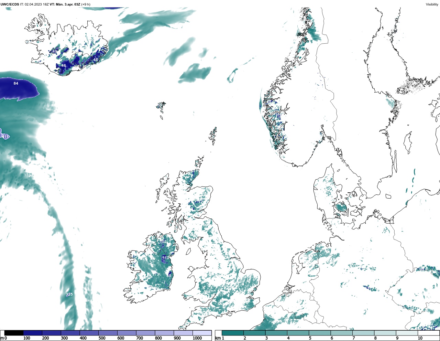Click the 113 value over eastern Ireland
440x341 pixels.
pos(166,258)
